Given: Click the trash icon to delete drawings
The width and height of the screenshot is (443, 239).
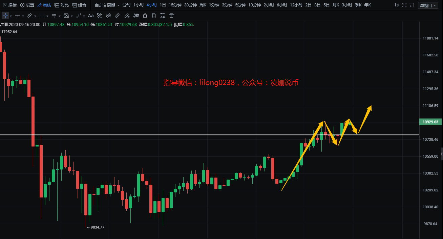Looking at the screenshot, I should (171, 16).
